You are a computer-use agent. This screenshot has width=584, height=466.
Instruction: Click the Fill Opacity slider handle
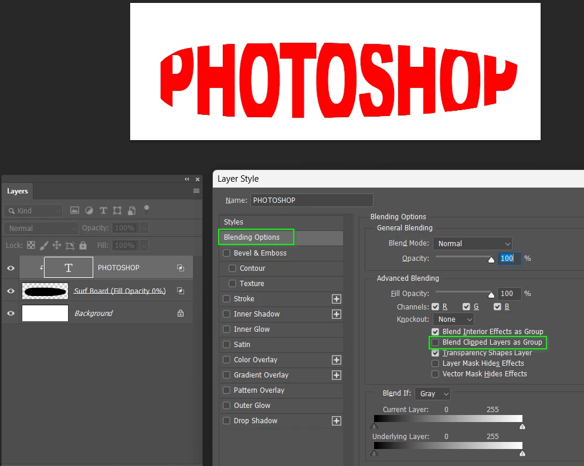(491, 295)
